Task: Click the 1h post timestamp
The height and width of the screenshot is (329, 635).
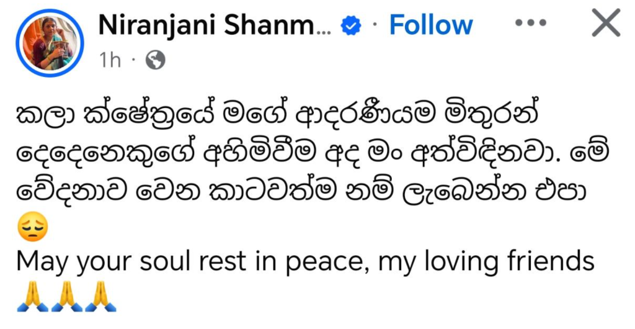Action: click(110, 60)
